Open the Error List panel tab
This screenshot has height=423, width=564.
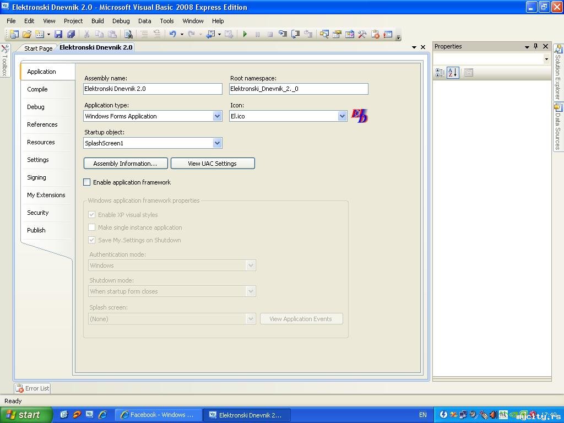point(32,388)
